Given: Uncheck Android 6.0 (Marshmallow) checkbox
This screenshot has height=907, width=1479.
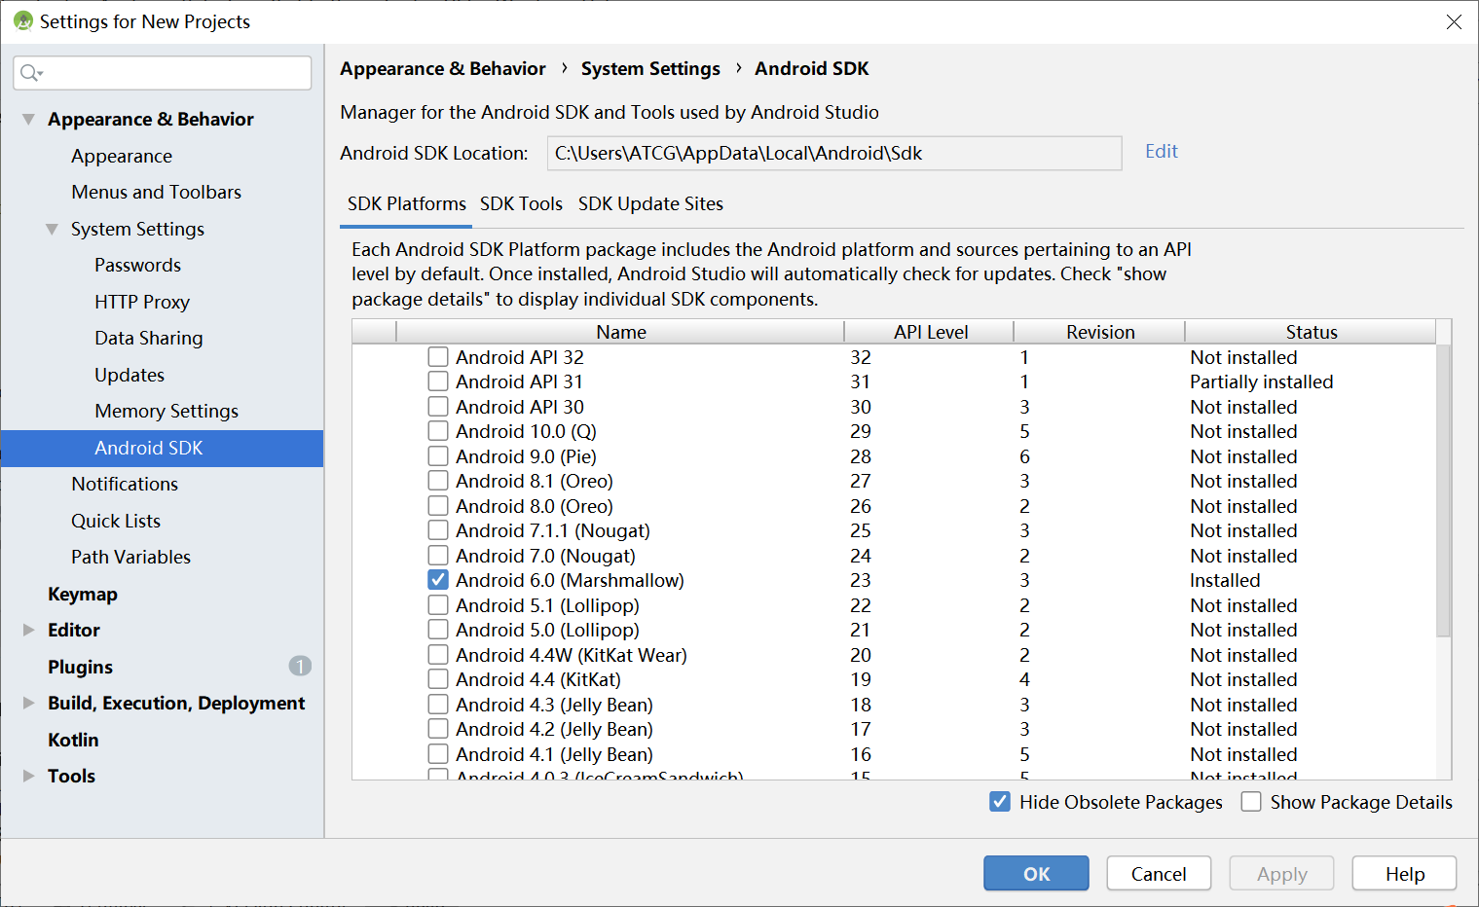Looking at the screenshot, I should [438, 580].
